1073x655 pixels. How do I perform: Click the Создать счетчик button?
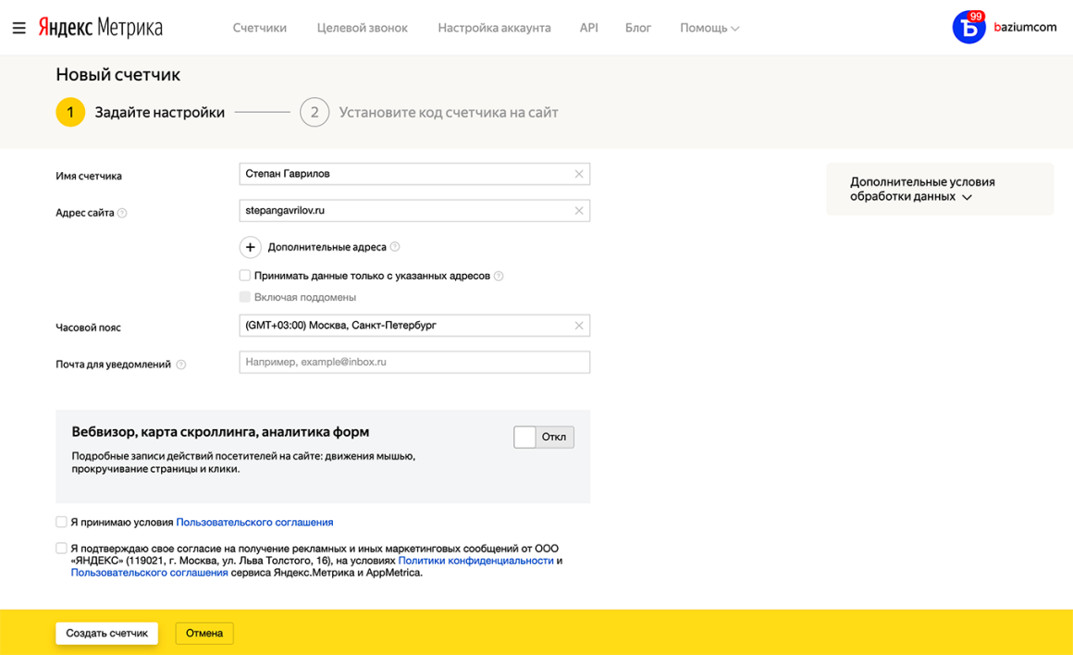coord(106,633)
